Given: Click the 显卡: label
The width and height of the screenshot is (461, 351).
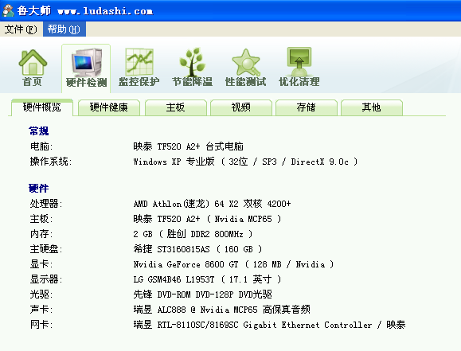Looking at the screenshot, I should point(41,264).
